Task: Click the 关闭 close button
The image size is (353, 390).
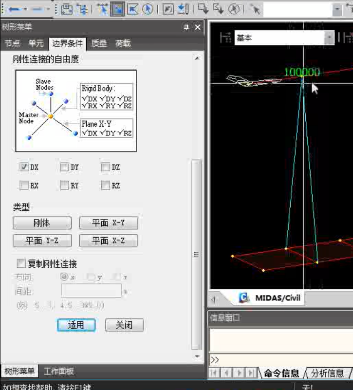Action: (124, 325)
